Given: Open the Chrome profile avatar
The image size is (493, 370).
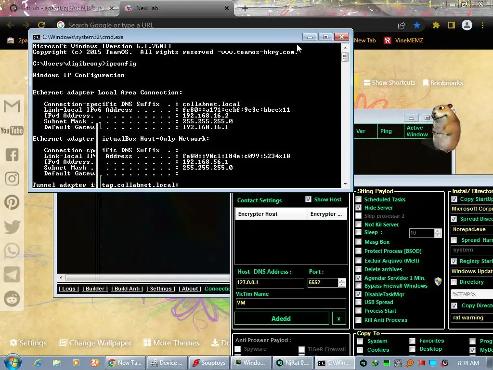Looking at the screenshot, I should pyautogui.click(x=467, y=25).
